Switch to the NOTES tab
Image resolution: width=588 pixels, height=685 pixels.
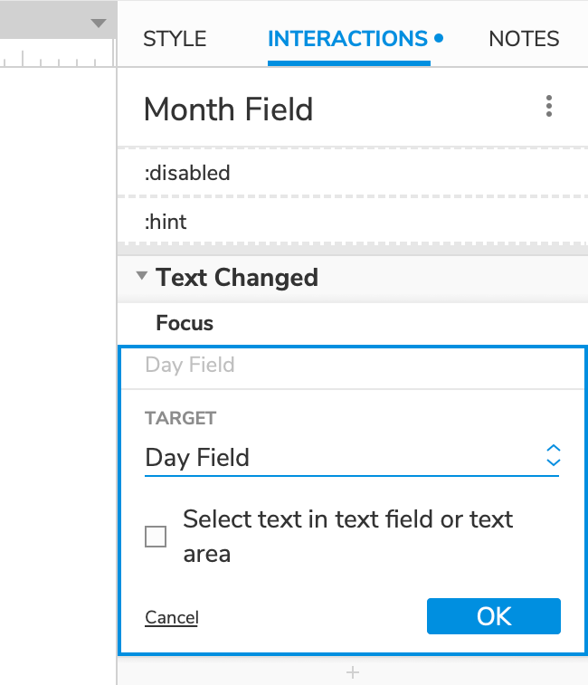pos(524,39)
